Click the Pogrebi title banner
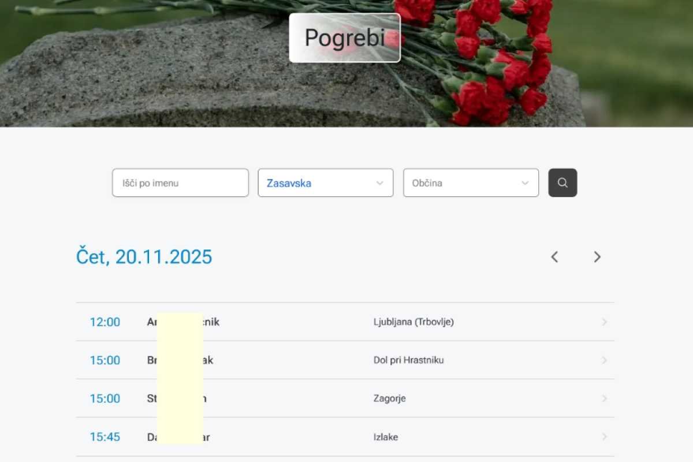693x462 pixels. pyautogui.click(x=344, y=38)
